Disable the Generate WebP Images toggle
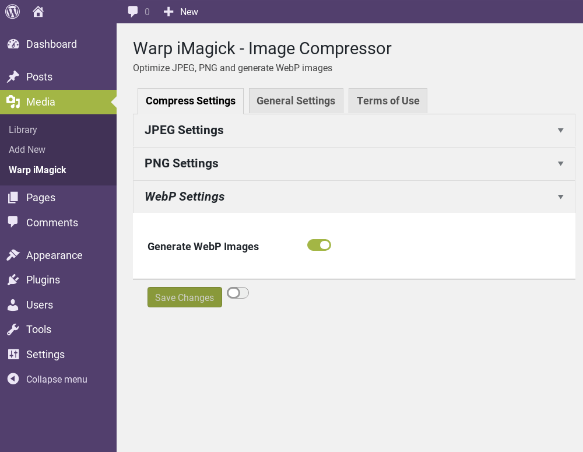 (319, 246)
